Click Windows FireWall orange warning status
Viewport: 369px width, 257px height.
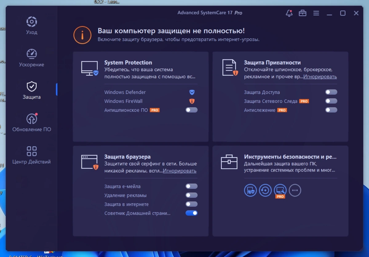(192, 101)
